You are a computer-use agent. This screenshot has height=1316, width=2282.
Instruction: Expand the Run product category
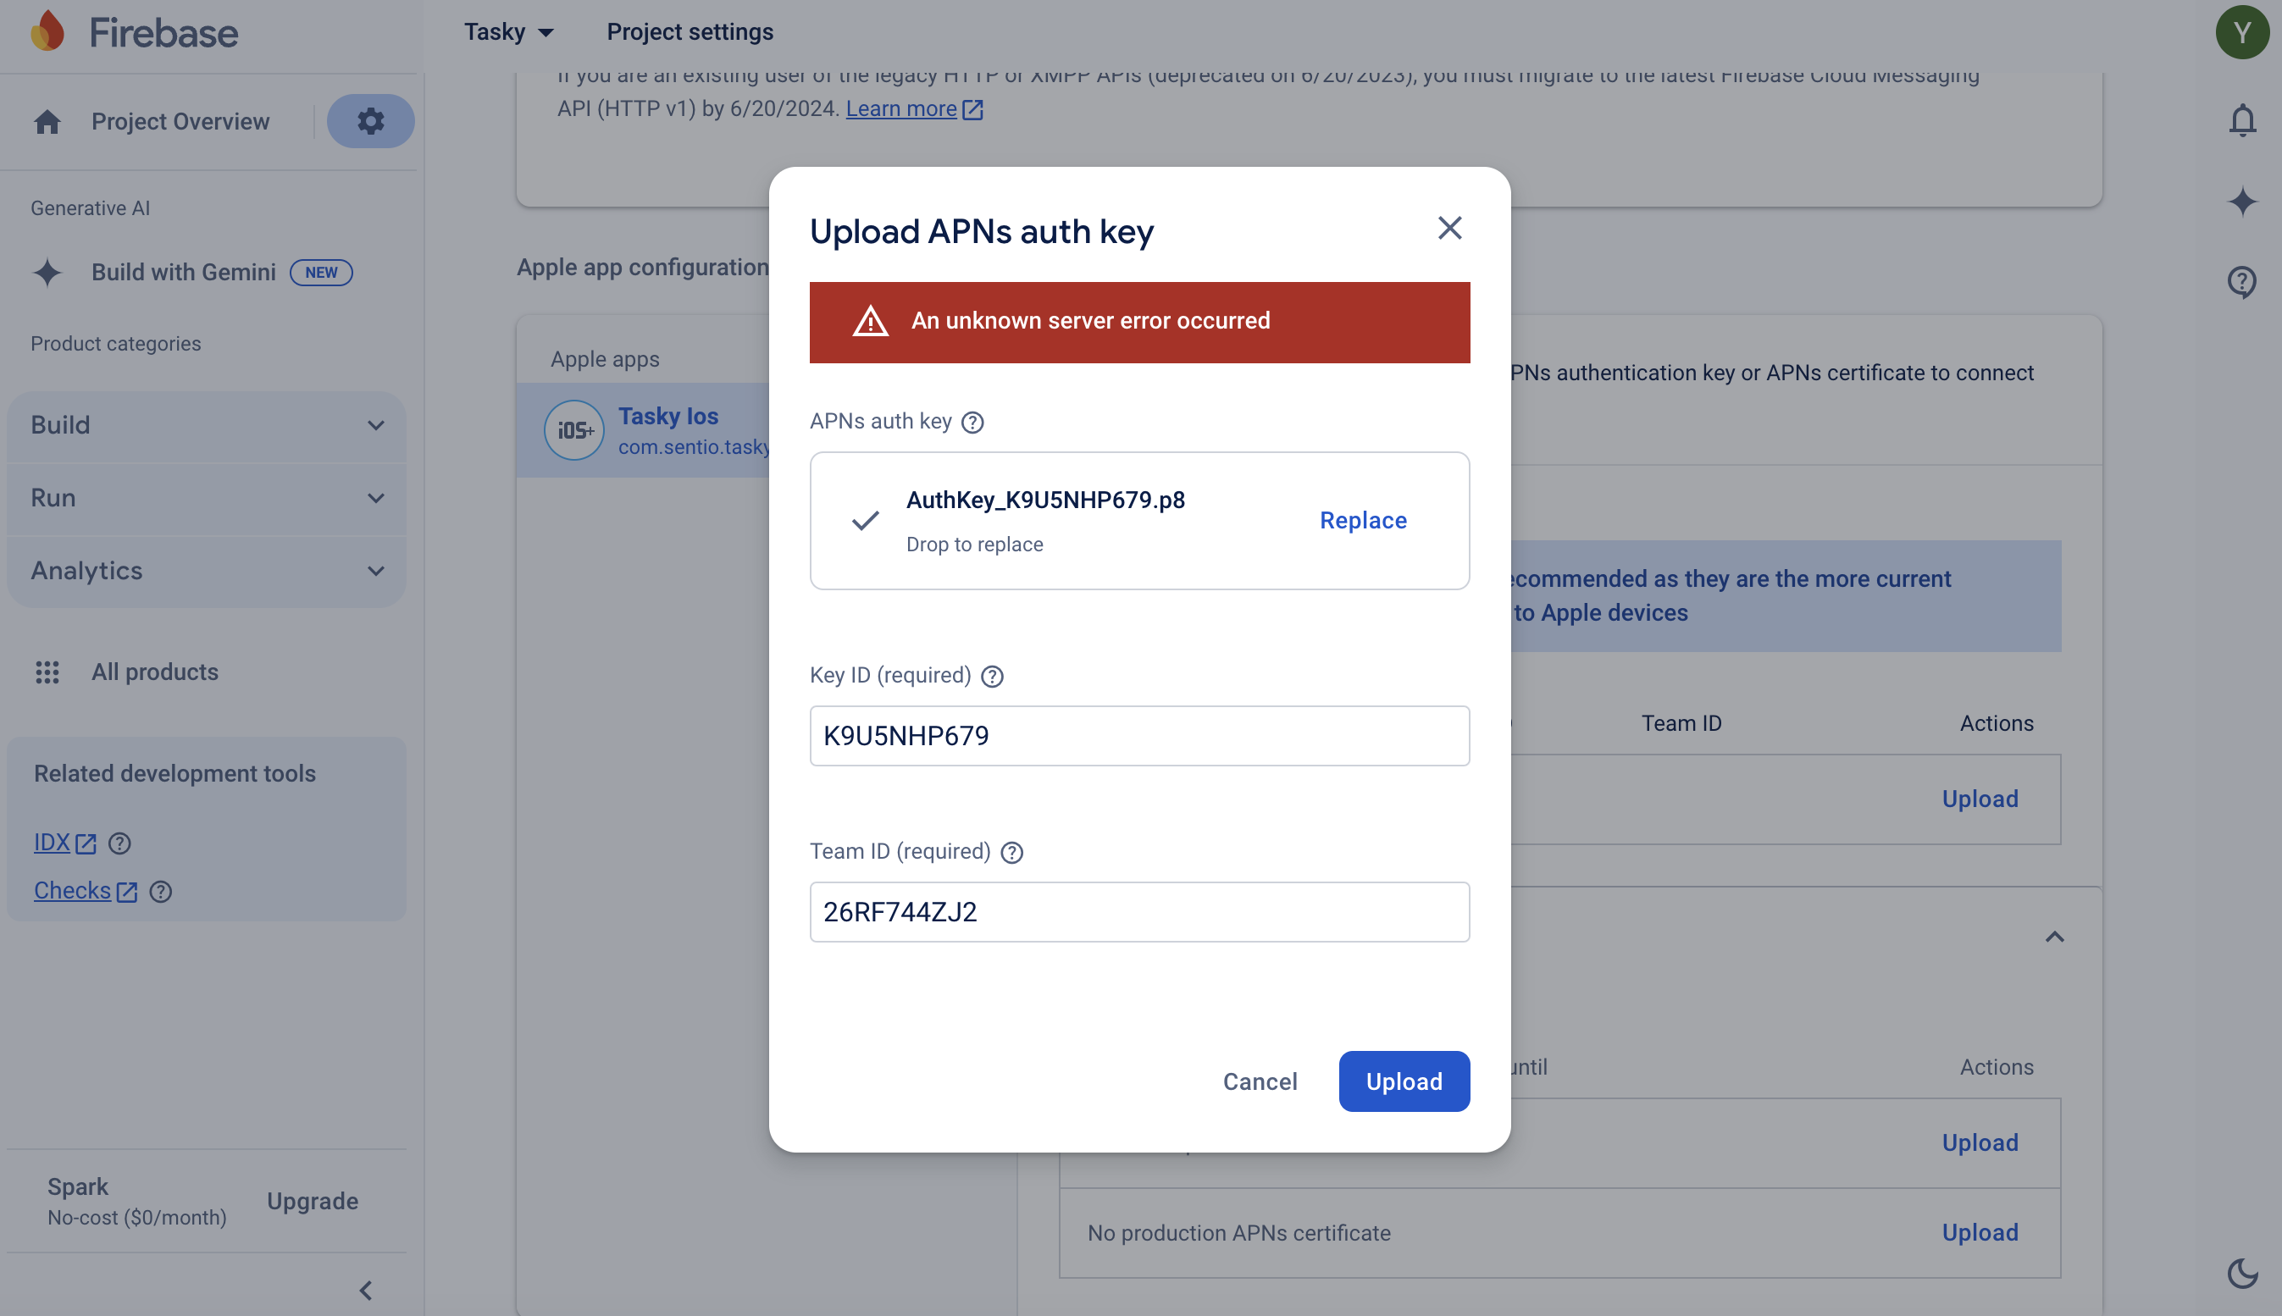(x=206, y=498)
